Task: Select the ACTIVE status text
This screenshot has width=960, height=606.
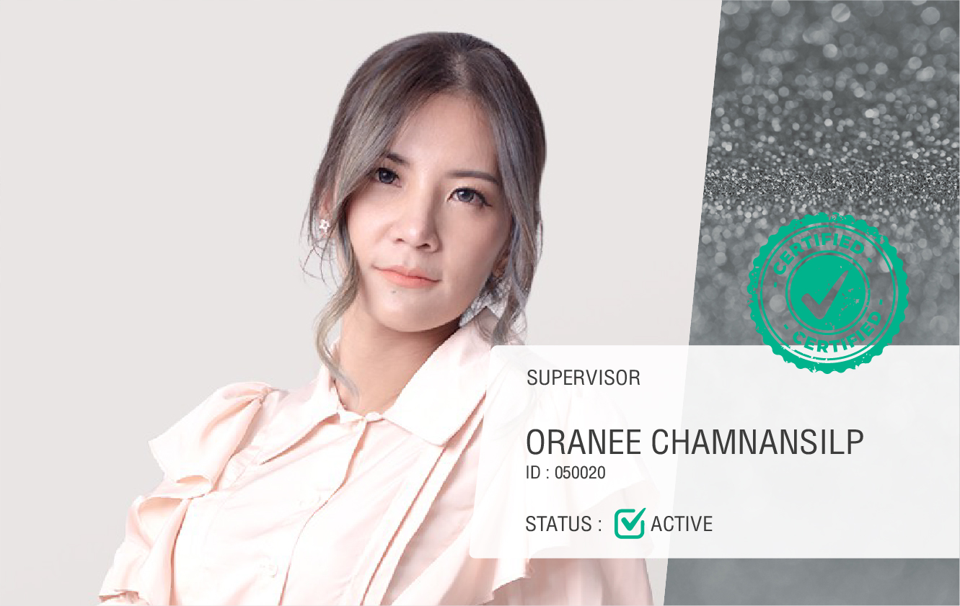Action: tap(682, 524)
